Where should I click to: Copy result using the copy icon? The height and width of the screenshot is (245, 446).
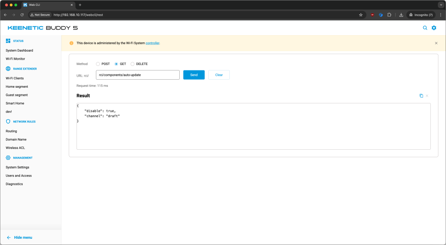pos(421,96)
